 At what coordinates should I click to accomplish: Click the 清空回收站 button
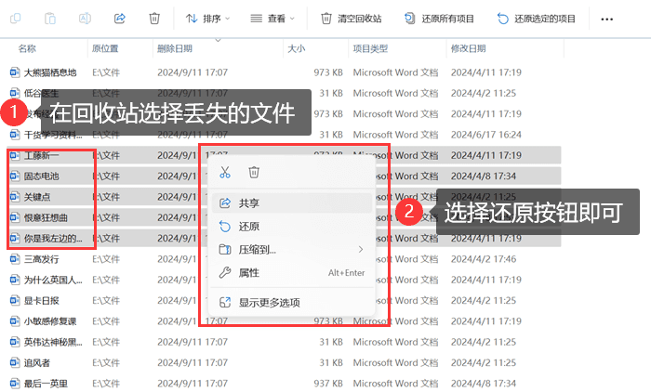pyautogui.click(x=352, y=18)
